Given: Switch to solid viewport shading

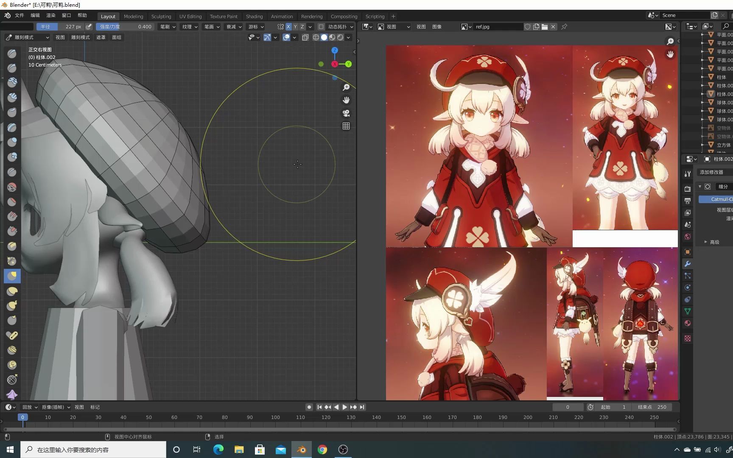Looking at the screenshot, I should click(324, 37).
